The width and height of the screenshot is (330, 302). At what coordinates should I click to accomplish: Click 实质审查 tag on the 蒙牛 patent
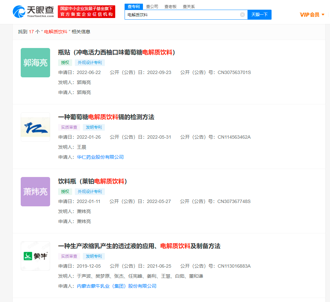coord(69,256)
